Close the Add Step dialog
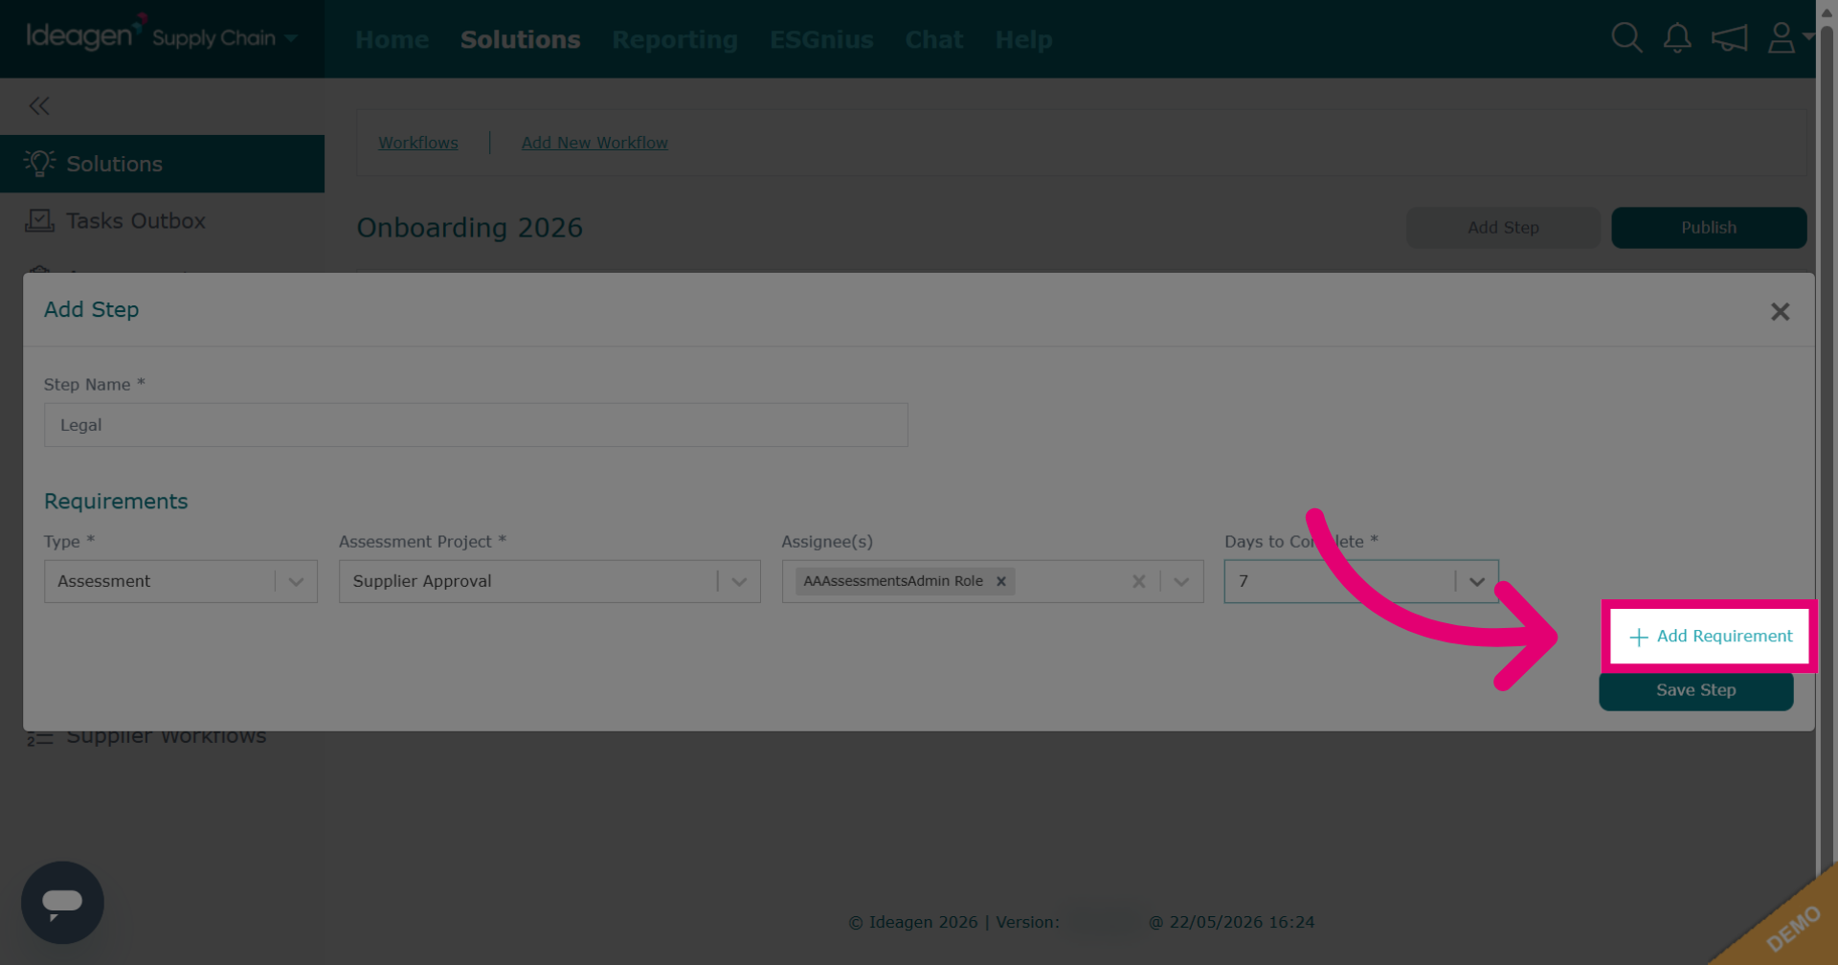 coord(1780,312)
